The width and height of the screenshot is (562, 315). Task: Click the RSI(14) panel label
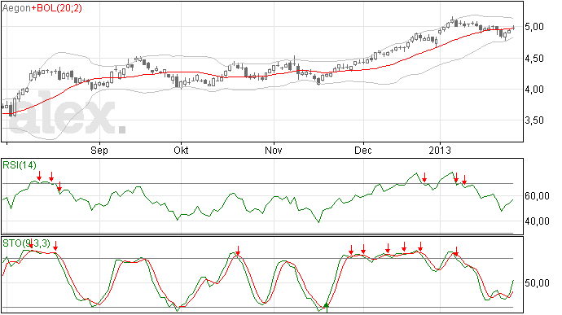(20, 165)
